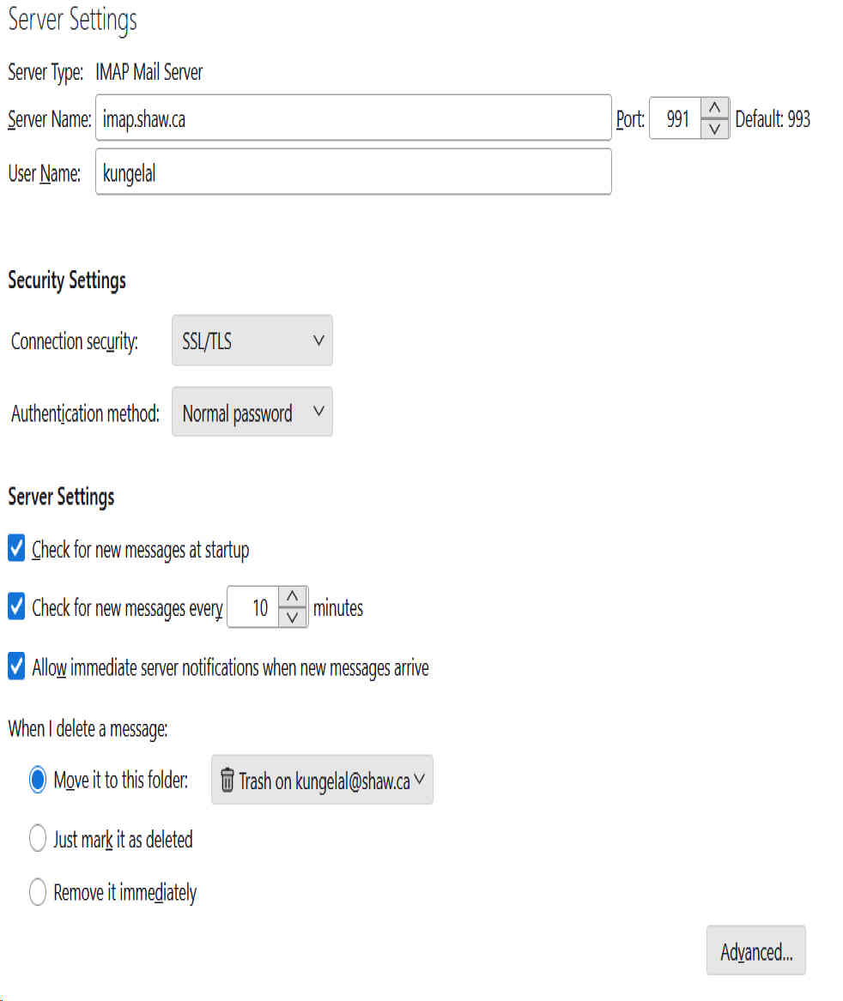The width and height of the screenshot is (843, 1001).
Task: Select Just mark it as deleted
Action: 38,838
